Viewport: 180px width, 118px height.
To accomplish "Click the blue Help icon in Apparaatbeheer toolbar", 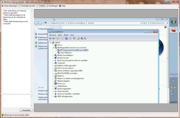I will 66,39.
